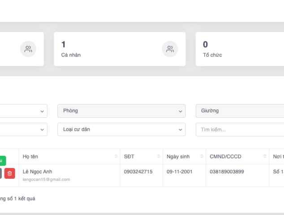
Task: Open the unlabeled dropdown left of Phòng
Action: tap(23, 111)
